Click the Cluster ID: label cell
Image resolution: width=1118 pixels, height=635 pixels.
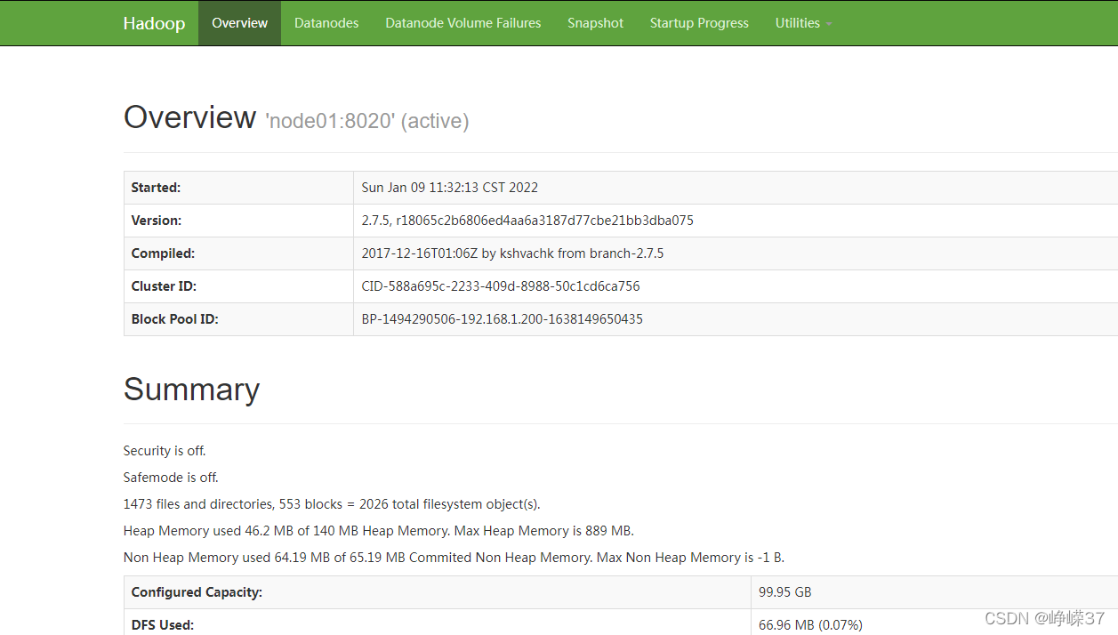[x=238, y=286]
